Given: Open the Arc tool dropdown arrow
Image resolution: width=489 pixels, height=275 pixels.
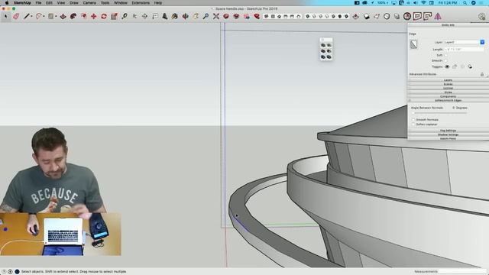Looking at the screenshot, I should 44,16.
